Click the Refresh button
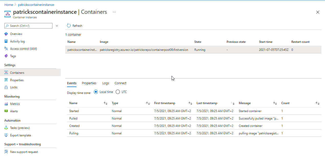 point(74,26)
